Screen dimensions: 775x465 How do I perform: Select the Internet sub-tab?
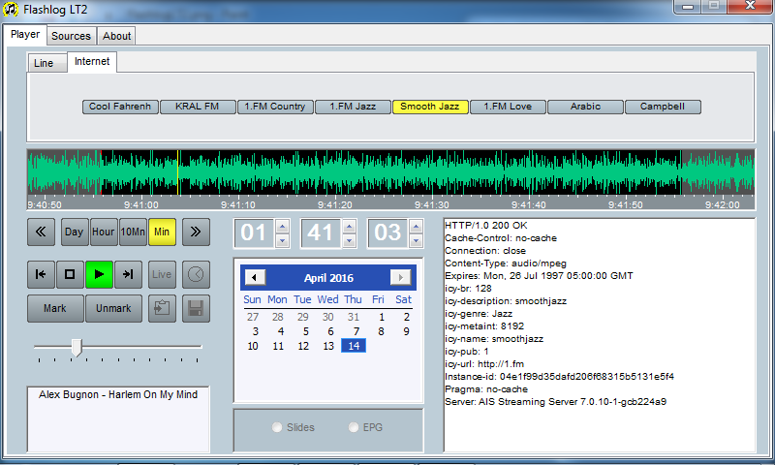coord(92,62)
